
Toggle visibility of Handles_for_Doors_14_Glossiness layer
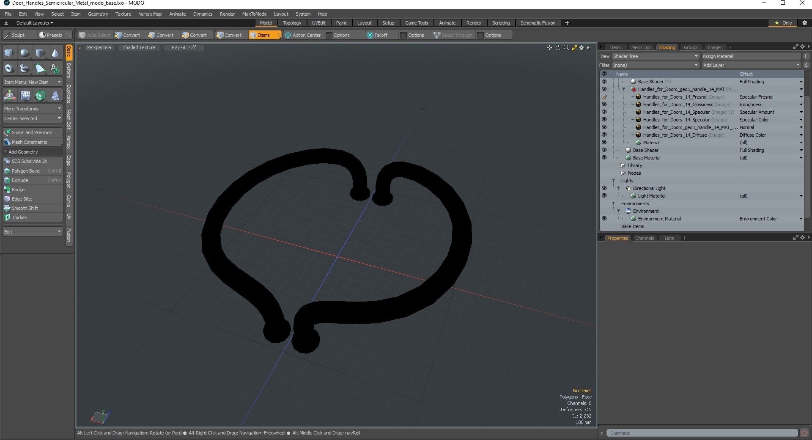pyautogui.click(x=604, y=104)
